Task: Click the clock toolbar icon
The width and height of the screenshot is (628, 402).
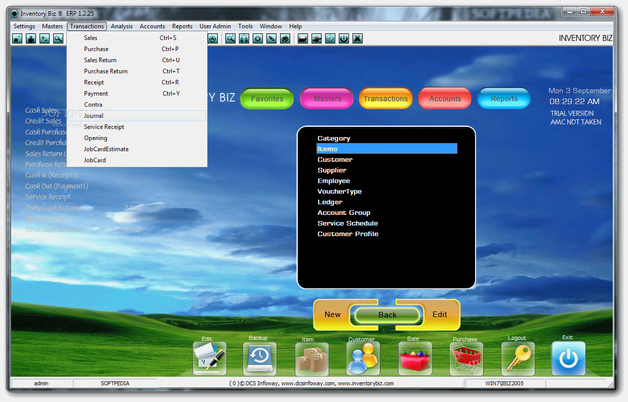Action: [330, 38]
